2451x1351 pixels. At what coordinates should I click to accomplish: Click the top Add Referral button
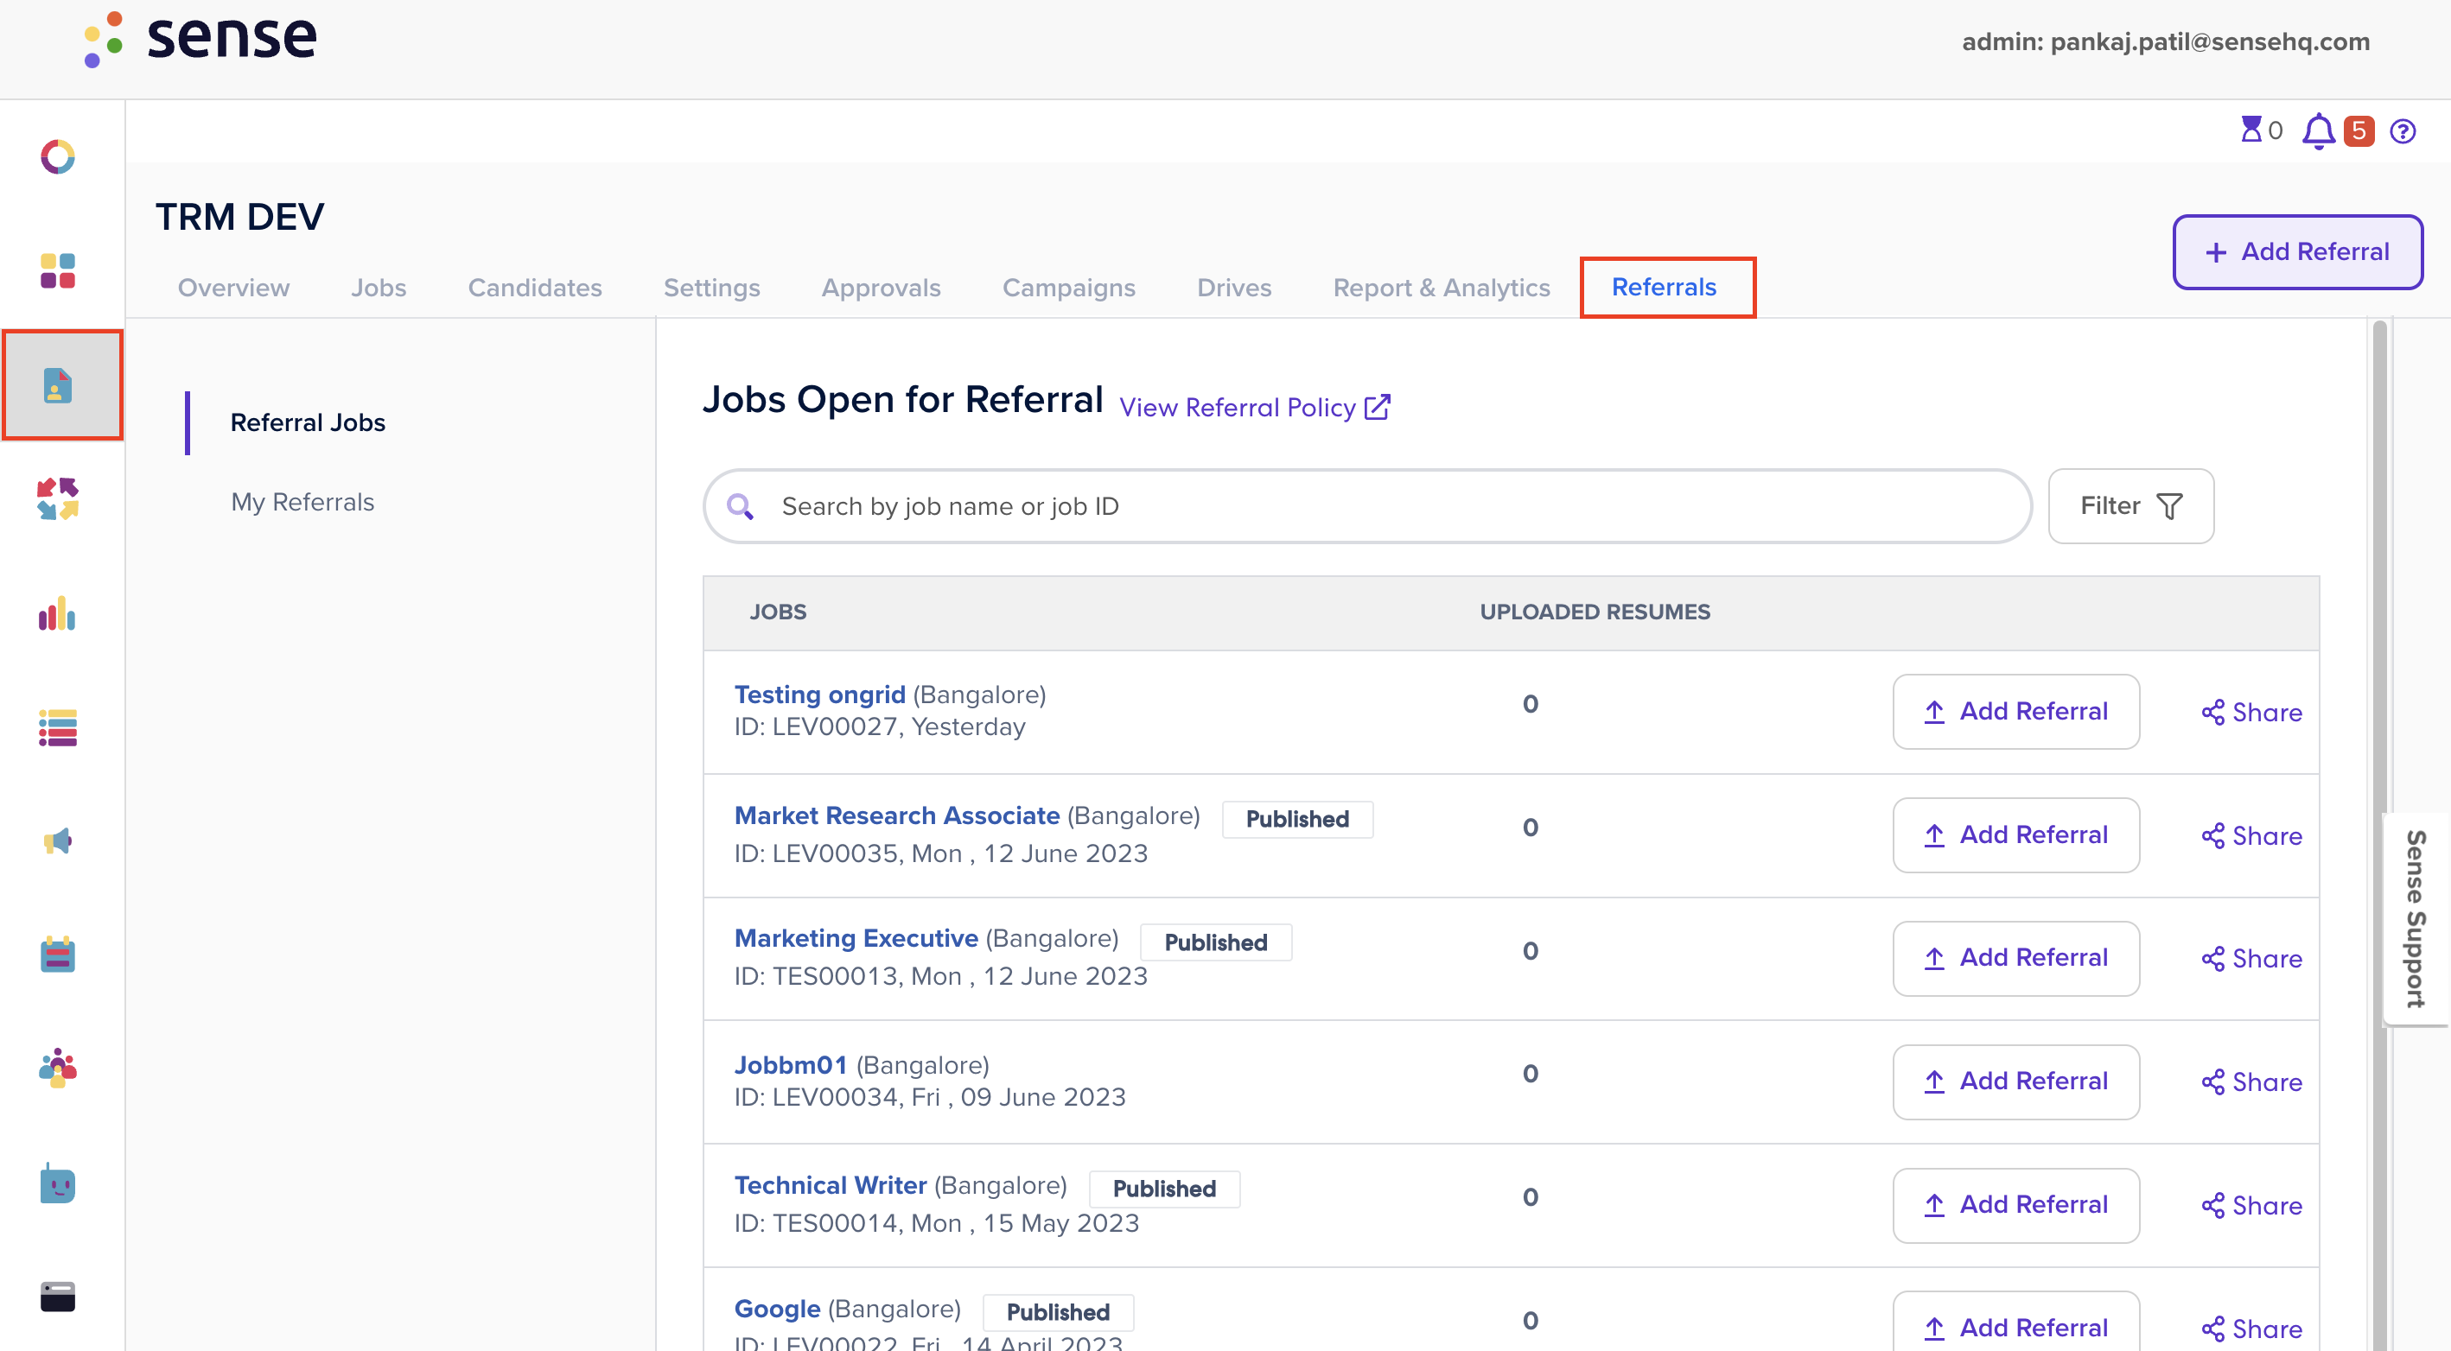pyautogui.click(x=2297, y=251)
